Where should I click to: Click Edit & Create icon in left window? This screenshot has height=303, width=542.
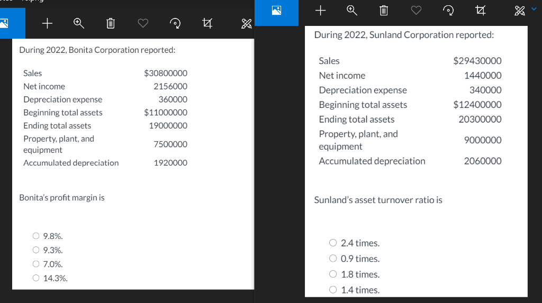pyautogui.click(x=247, y=23)
